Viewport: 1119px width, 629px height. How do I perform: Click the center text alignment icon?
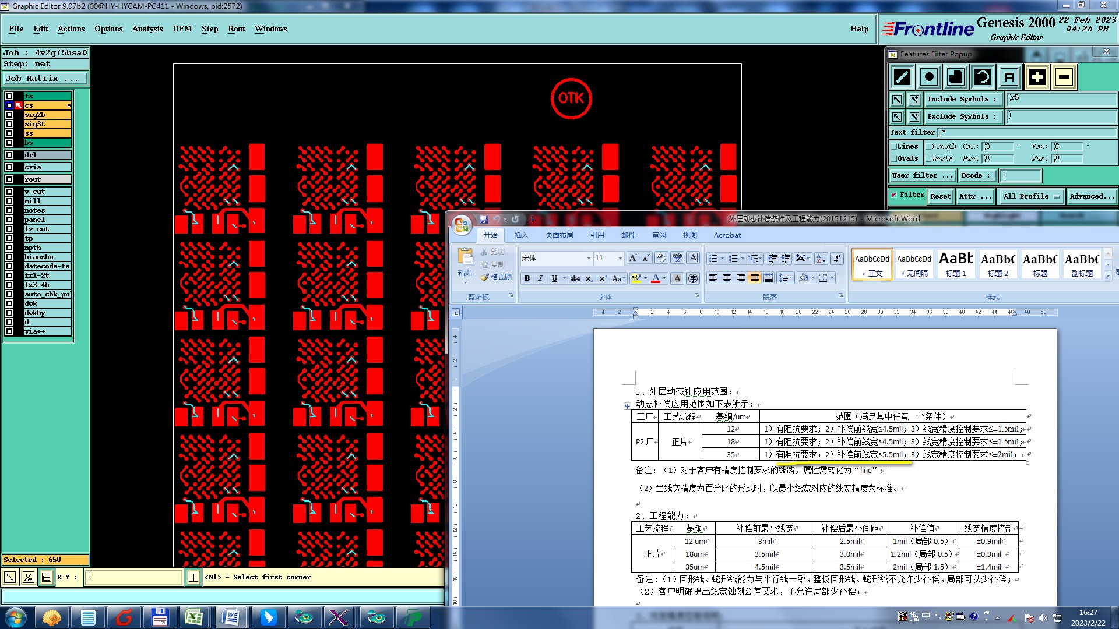(x=727, y=278)
